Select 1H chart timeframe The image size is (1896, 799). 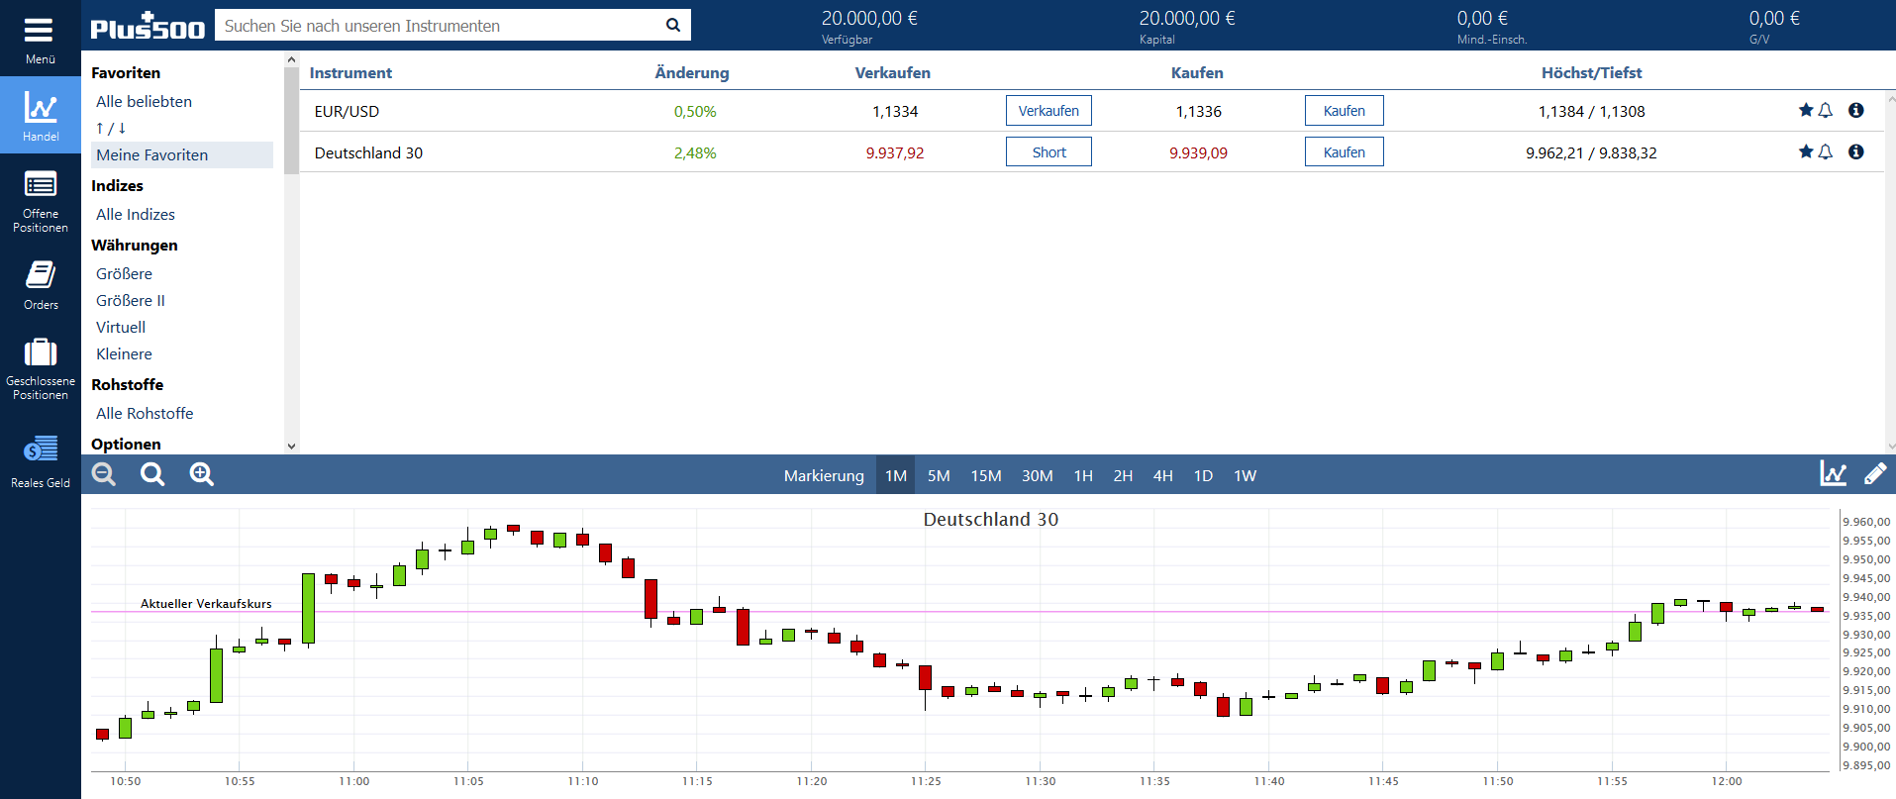coord(1083,476)
